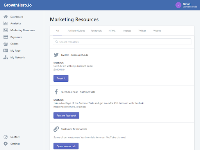Screen dimensions: 200x150
Task: Click the Tweet it button
Action: [61, 78]
